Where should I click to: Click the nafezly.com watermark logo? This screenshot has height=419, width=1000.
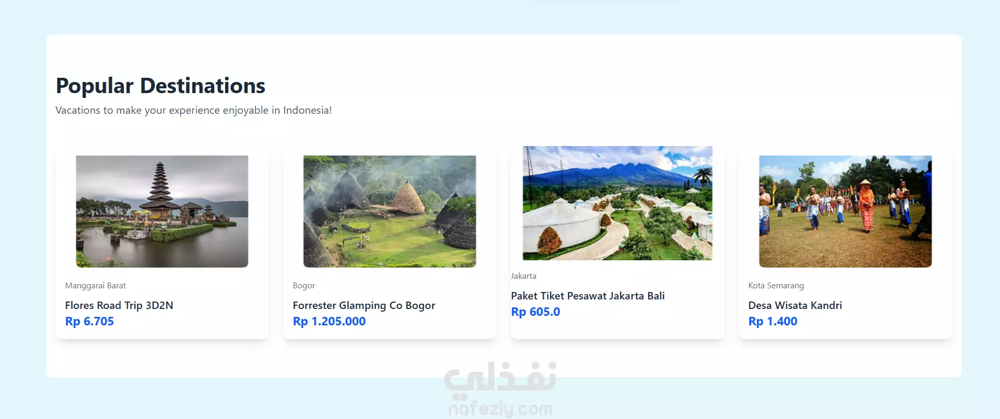(500, 409)
